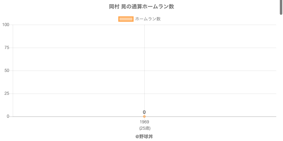Click the bold 0 data value label
The height and width of the screenshot is (141, 283).
[x=144, y=112]
